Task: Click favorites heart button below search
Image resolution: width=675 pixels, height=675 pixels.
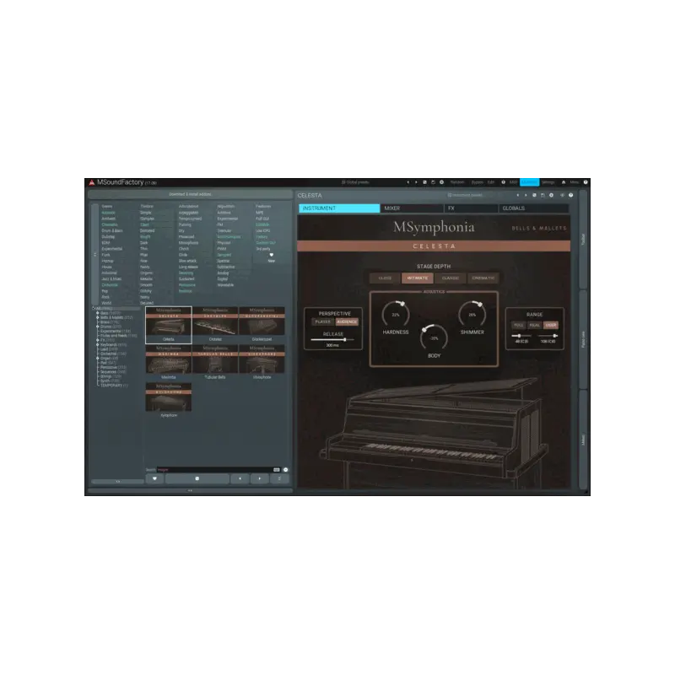Action: [x=154, y=478]
